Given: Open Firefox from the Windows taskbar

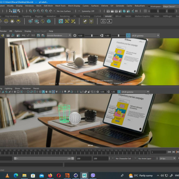Looking at the screenshot, I should click(50, 175).
